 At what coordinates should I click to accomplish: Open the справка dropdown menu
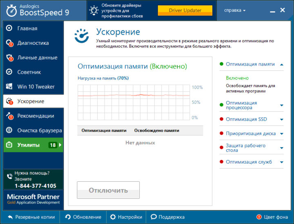click(235, 10)
